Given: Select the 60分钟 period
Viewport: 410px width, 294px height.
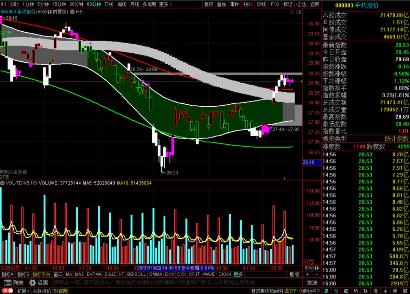Looking at the screenshot, I should (94, 4).
